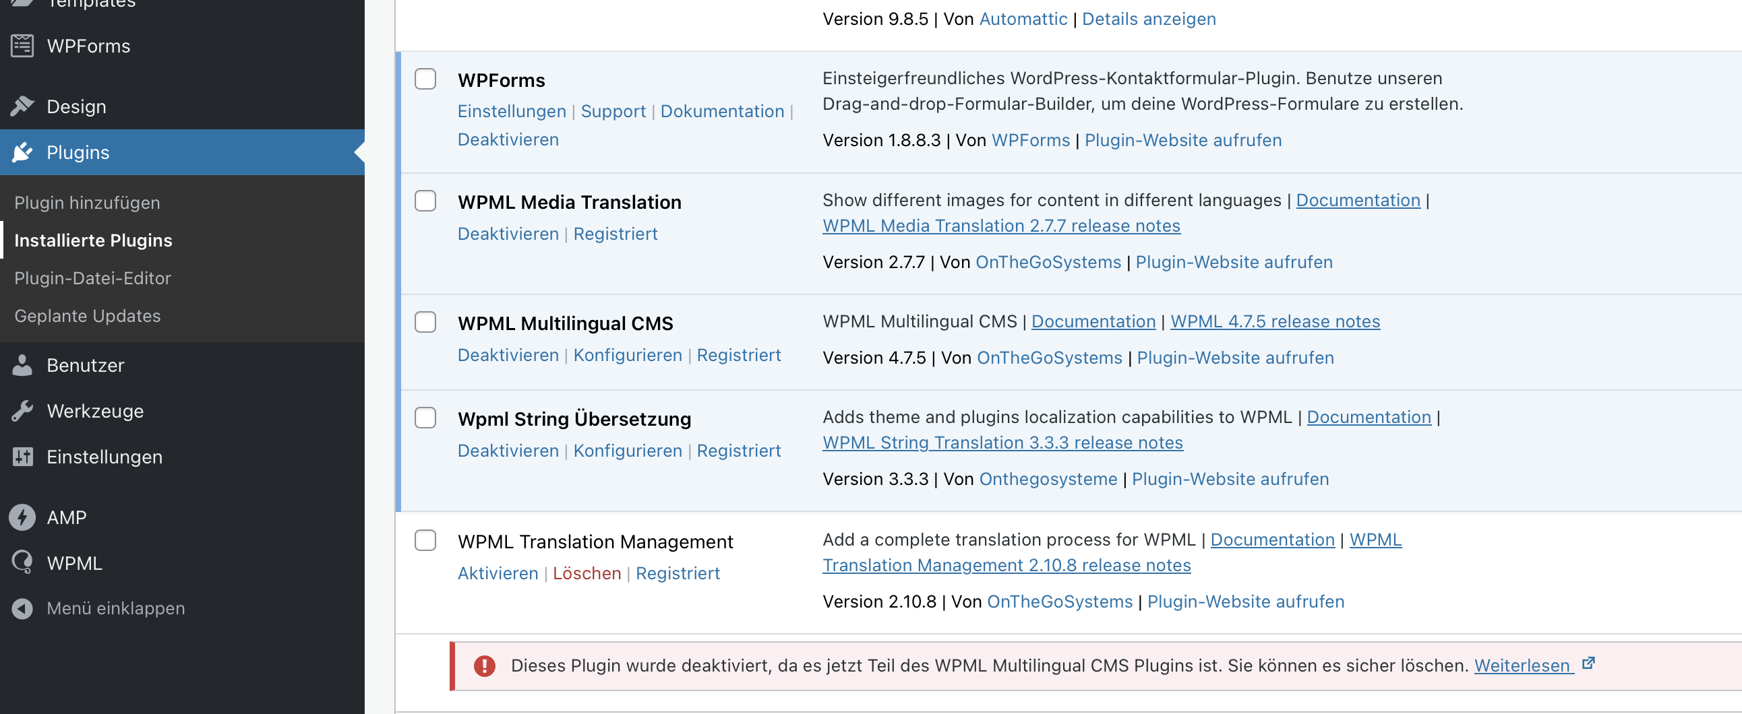Open the WPForms author link
The width and height of the screenshot is (1742, 714).
pyautogui.click(x=1031, y=140)
